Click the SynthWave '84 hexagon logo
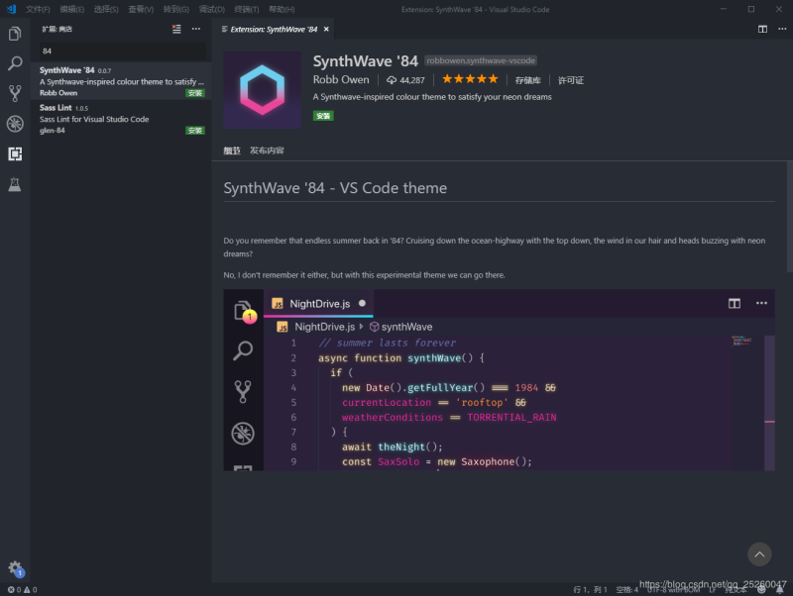Image resolution: width=793 pixels, height=596 pixels. pos(262,90)
